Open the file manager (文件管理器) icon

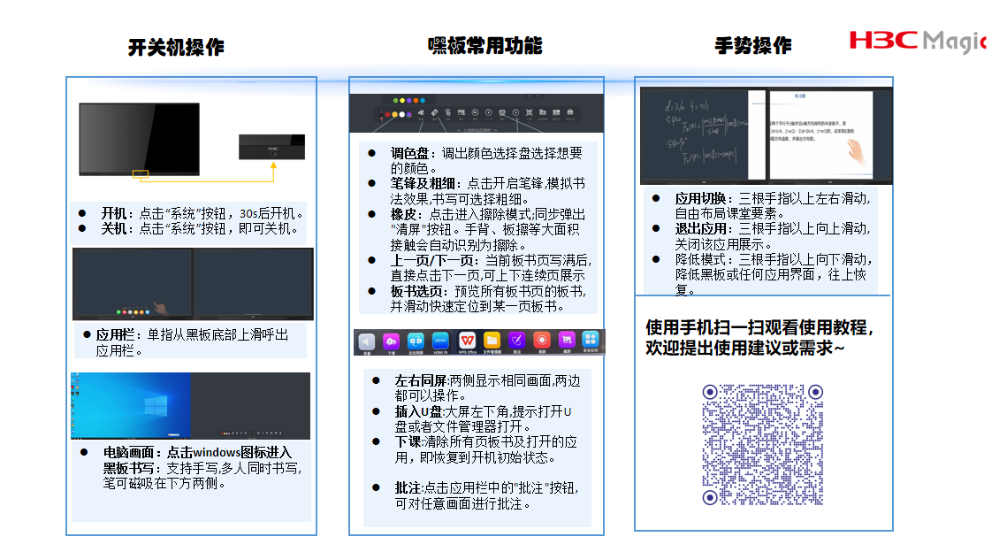pos(492,340)
